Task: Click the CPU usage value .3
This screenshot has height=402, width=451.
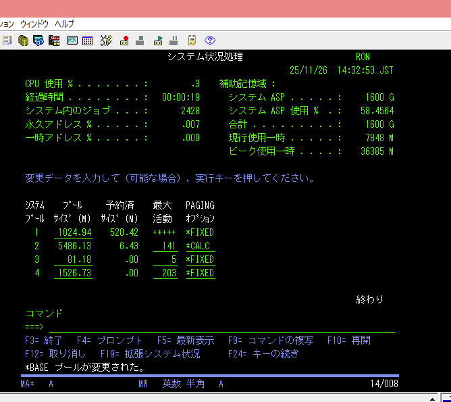Action: click(196, 84)
